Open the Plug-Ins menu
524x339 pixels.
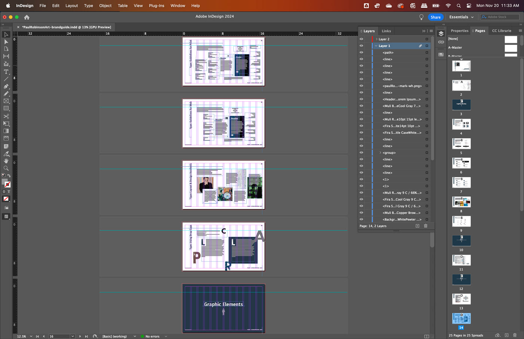[156, 6]
